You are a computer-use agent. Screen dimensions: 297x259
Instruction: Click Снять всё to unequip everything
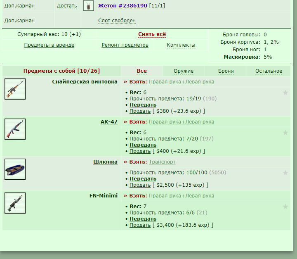152,34
